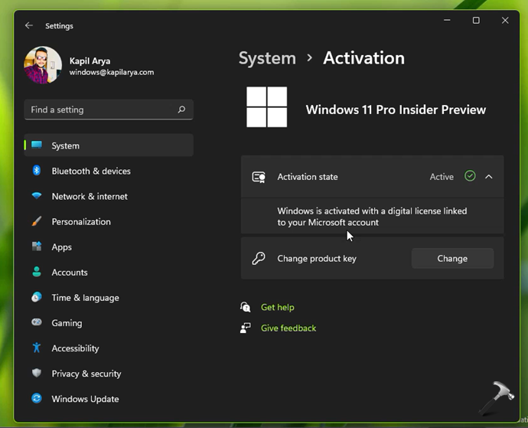The image size is (528, 428).
Task: Open the Apps settings category
Action: coord(61,247)
